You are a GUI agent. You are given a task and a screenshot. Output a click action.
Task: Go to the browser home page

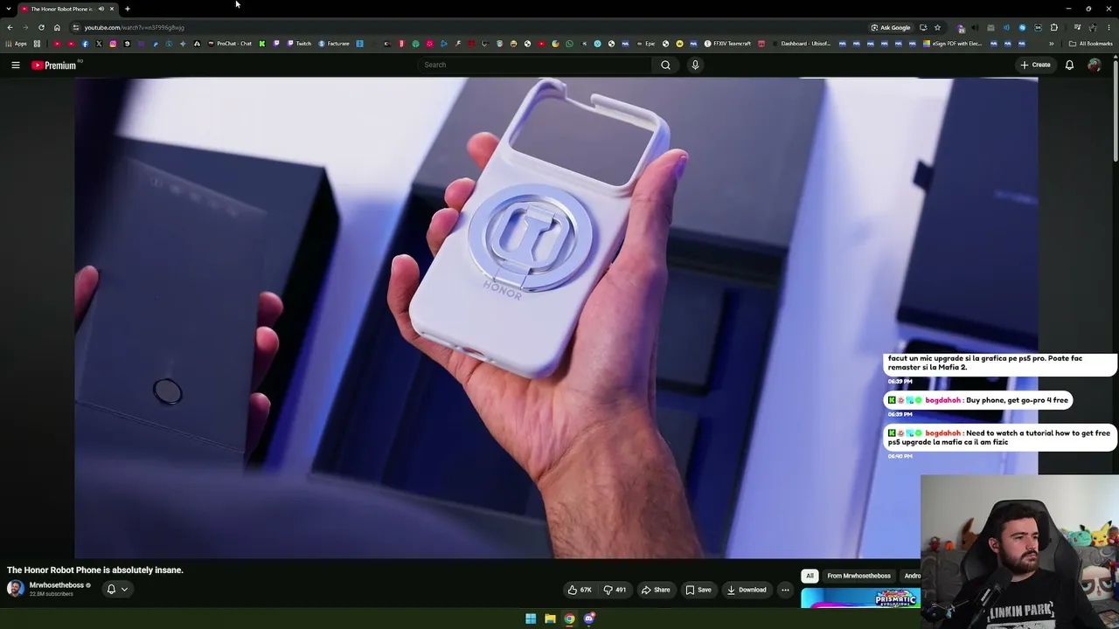57,27
